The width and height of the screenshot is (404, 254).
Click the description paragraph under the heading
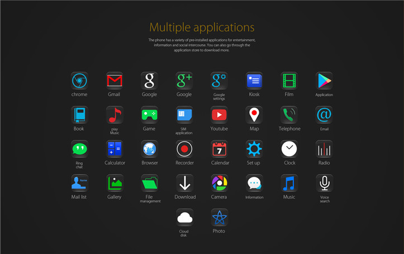(202, 45)
